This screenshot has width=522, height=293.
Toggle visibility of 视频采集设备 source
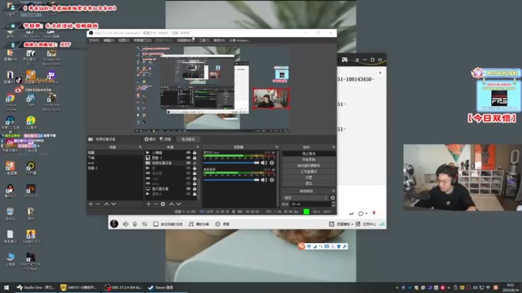click(188, 163)
